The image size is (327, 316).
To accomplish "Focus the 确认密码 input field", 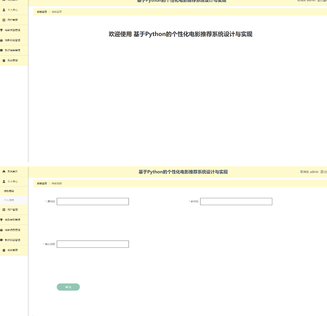I will 93,244.
